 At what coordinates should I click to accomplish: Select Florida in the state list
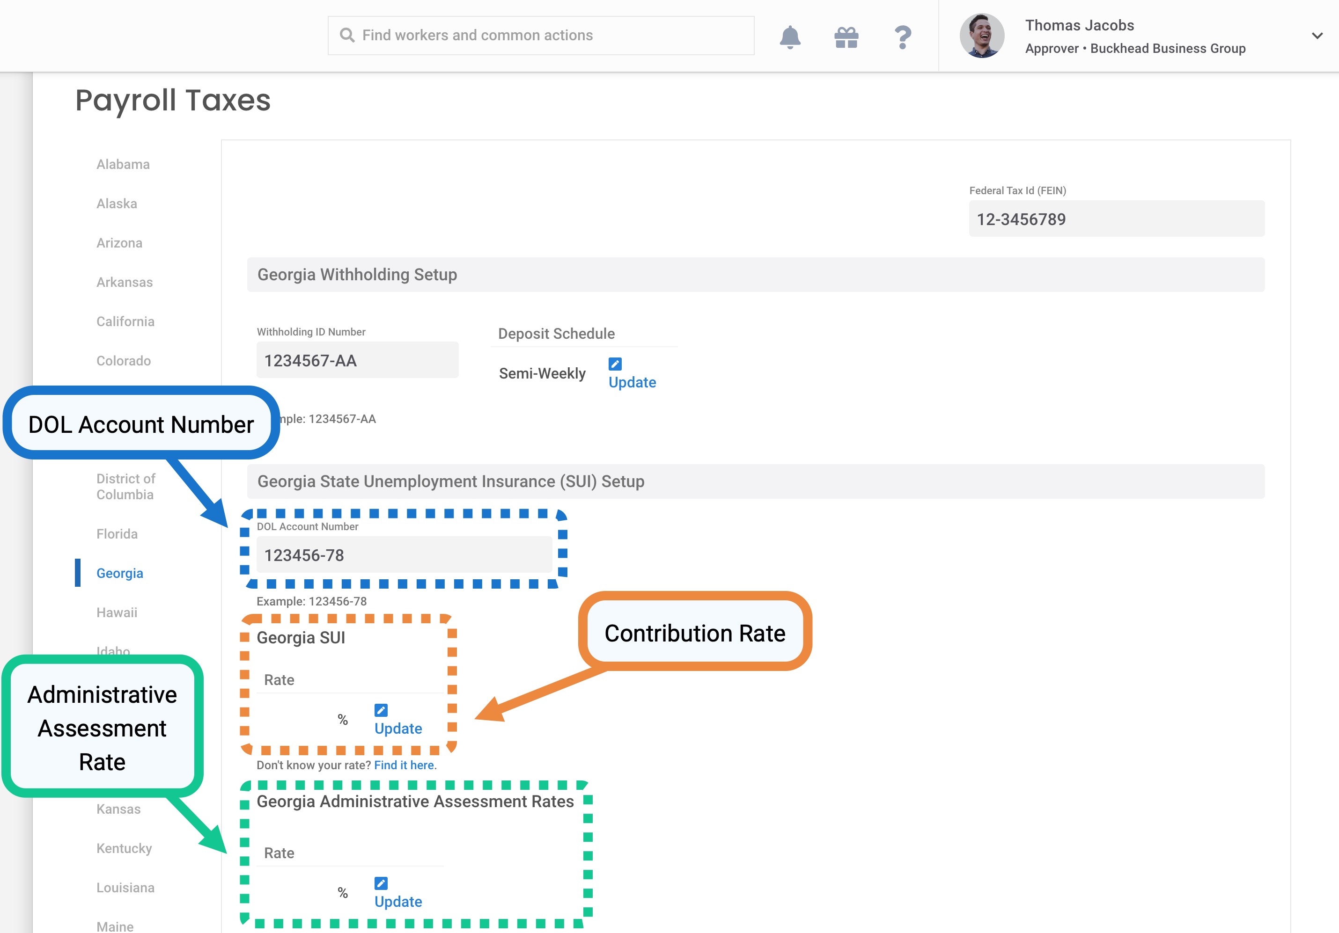[x=117, y=534]
